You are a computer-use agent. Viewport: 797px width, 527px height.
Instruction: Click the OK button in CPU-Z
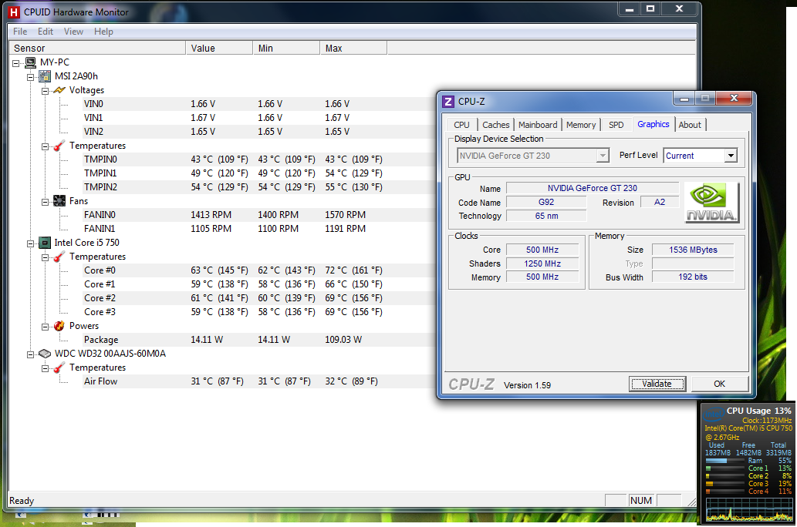click(719, 384)
